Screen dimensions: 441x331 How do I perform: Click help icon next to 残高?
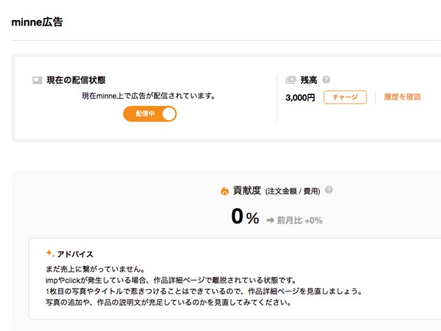coord(326,80)
